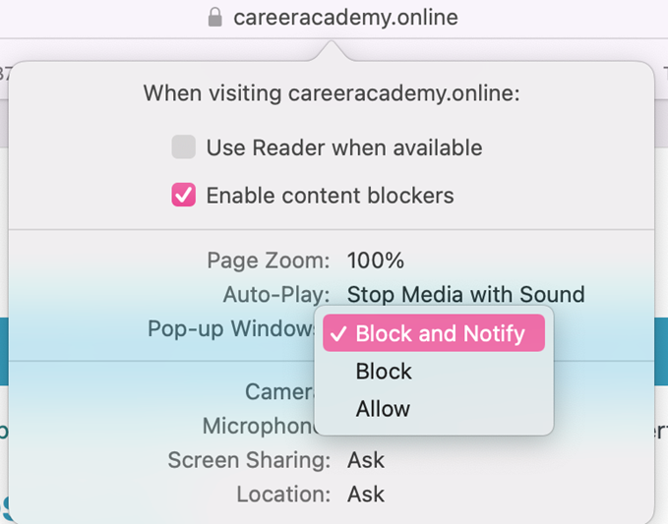Click the Page Zoom label
The height and width of the screenshot is (524, 668).
[269, 261]
